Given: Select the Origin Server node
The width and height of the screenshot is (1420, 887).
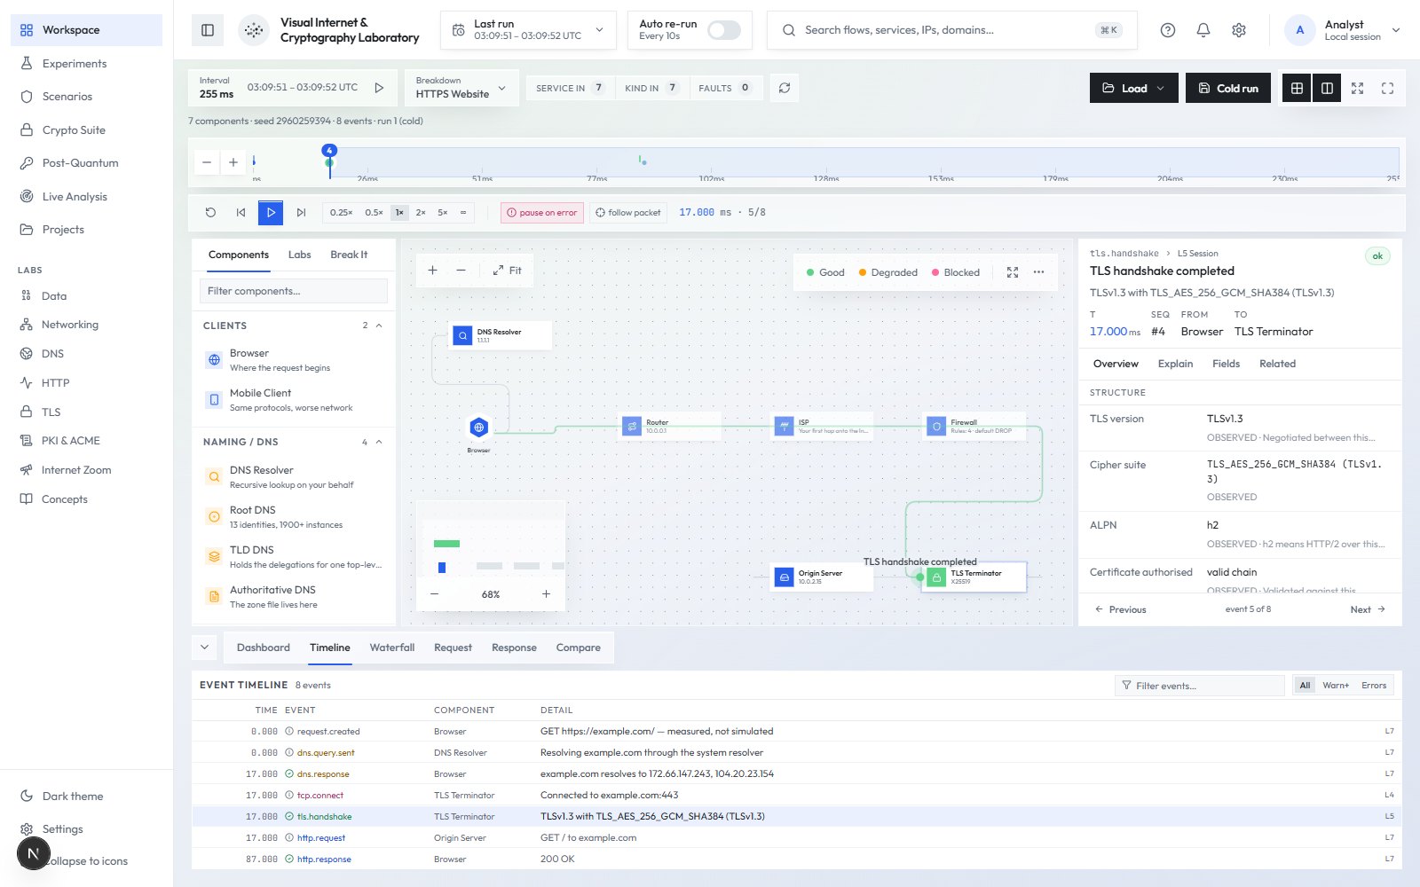Looking at the screenshot, I should click(822, 577).
